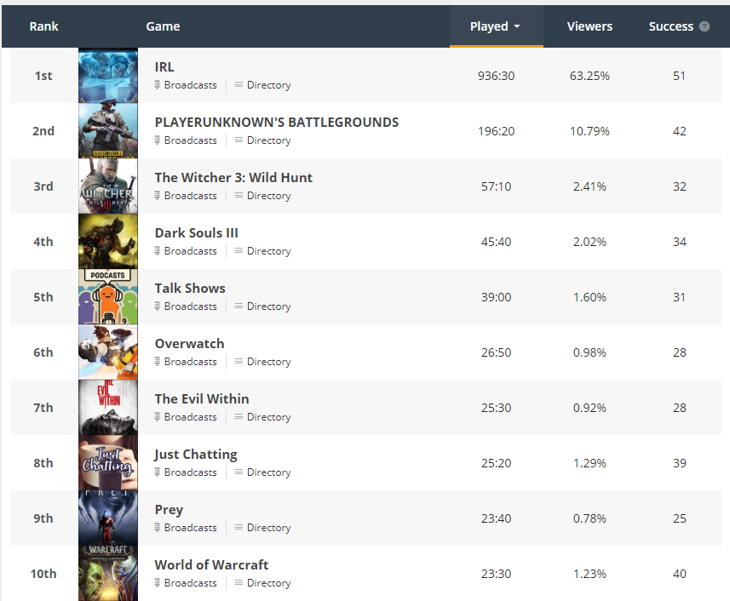
Task: Open the World of Warcraft title link
Action: [x=211, y=565]
